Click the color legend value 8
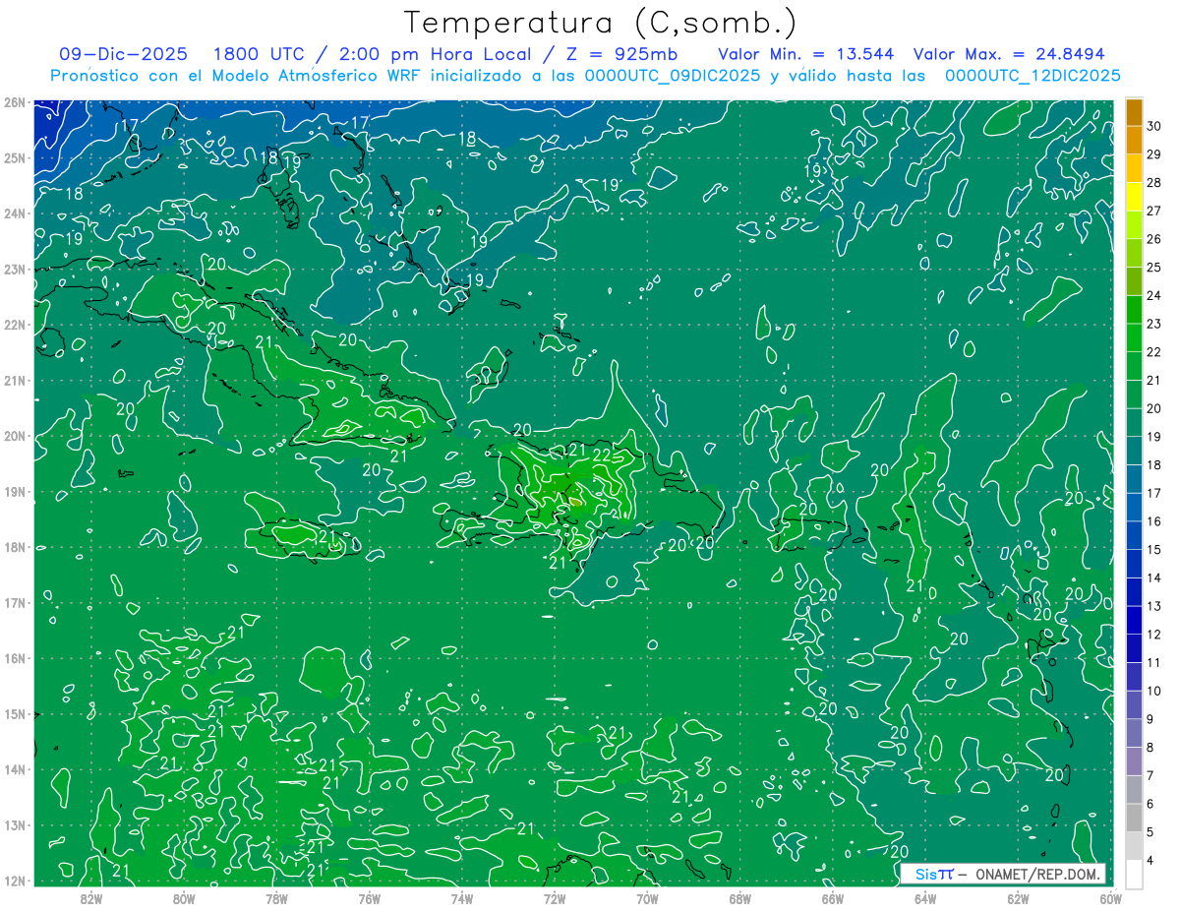Screen dimensions: 1180x912 (1150, 748)
